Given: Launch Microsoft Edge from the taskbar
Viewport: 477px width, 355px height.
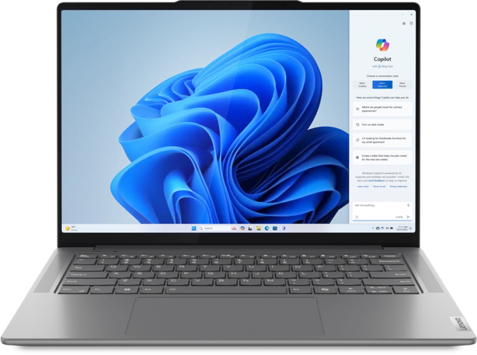Looking at the screenshot, I should coord(267,228).
